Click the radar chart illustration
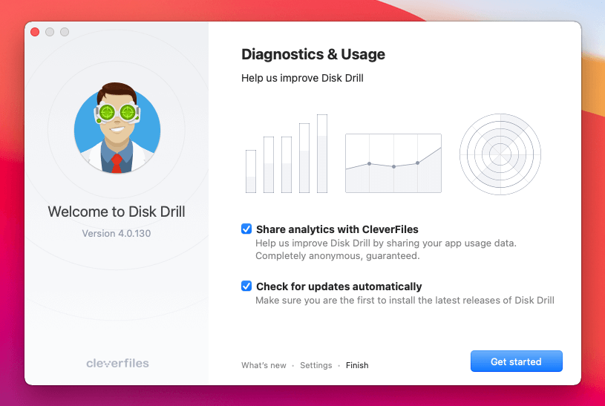This screenshot has height=406, width=605. point(500,154)
